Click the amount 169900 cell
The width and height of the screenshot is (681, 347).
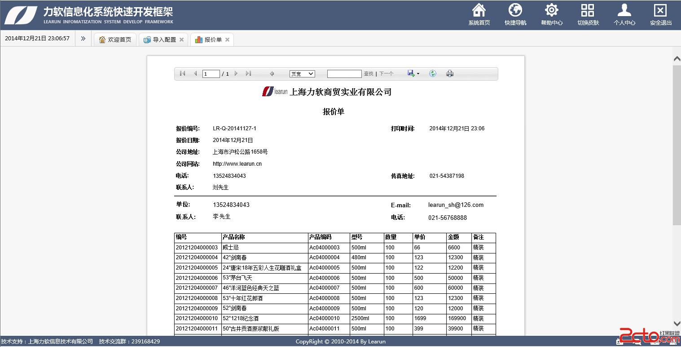[x=459, y=318]
